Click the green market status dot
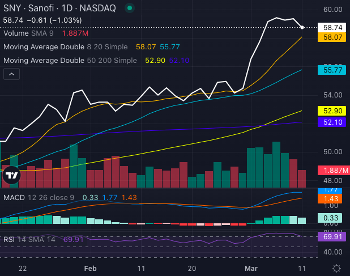 pyautogui.click(x=130, y=9)
